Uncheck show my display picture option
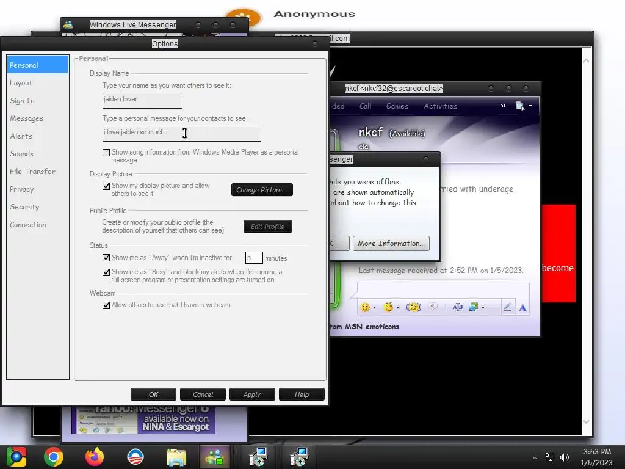The height and width of the screenshot is (469, 625). point(106,186)
